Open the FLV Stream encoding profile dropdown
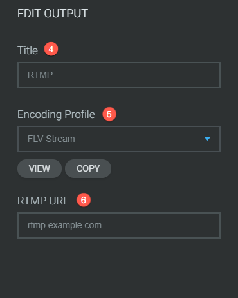This screenshot has height=298, width=238. (x=119, y=139)
